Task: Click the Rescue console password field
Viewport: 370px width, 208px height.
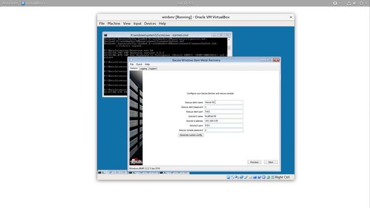Action: click(224, 130)
